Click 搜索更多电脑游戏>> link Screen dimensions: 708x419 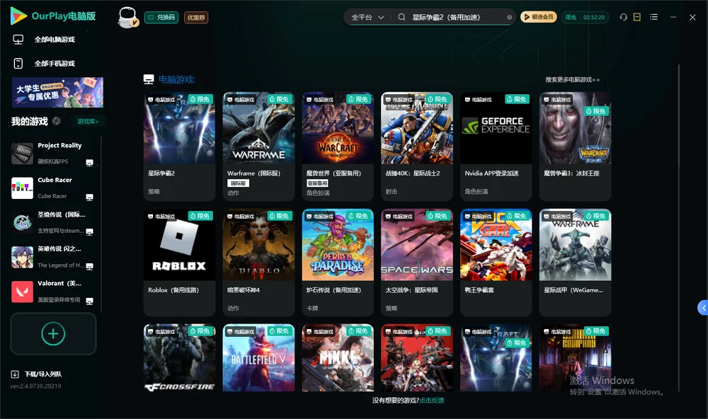pyautogui.click(x=572, y=79)
